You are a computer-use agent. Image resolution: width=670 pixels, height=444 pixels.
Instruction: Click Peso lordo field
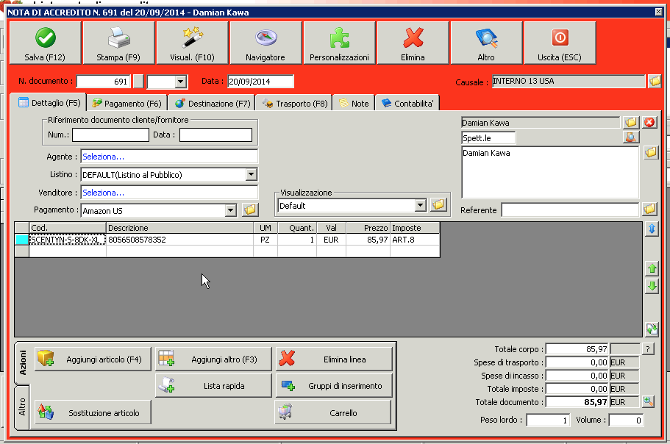548,420
